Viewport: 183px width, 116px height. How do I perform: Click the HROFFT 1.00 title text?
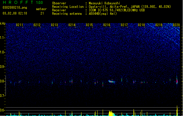click(23, 2)
